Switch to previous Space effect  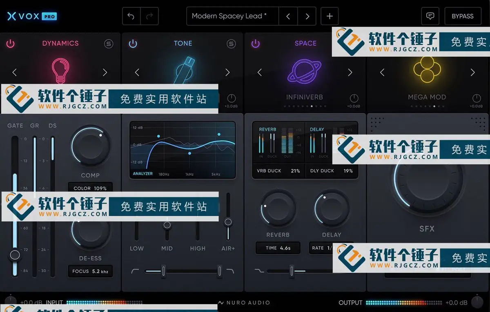(260, 73)
